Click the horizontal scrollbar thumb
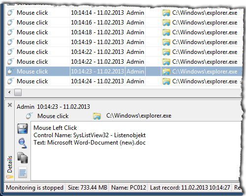This screenshot has width=246, height=196. (x=18, y=93)
